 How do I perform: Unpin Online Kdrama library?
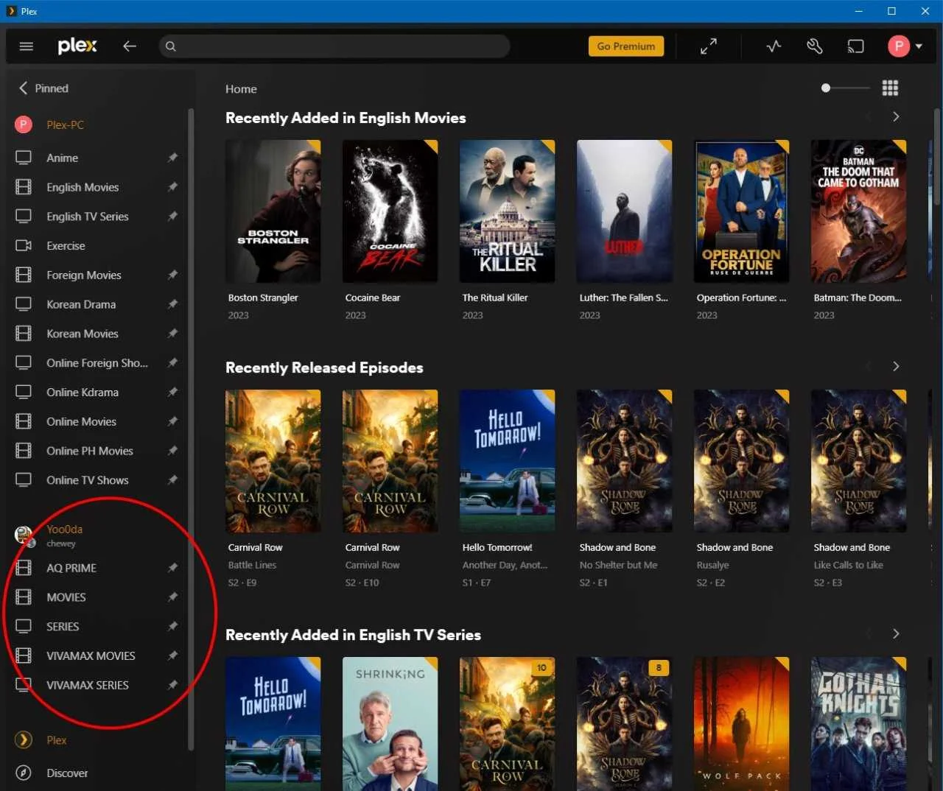point(172,393)
